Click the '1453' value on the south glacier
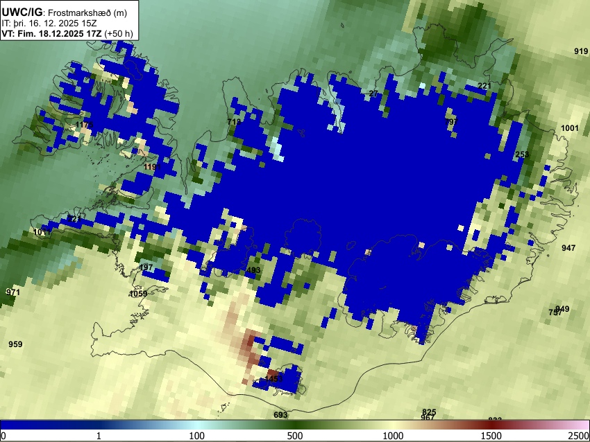590x442 pixels. (x=273, y=379)
